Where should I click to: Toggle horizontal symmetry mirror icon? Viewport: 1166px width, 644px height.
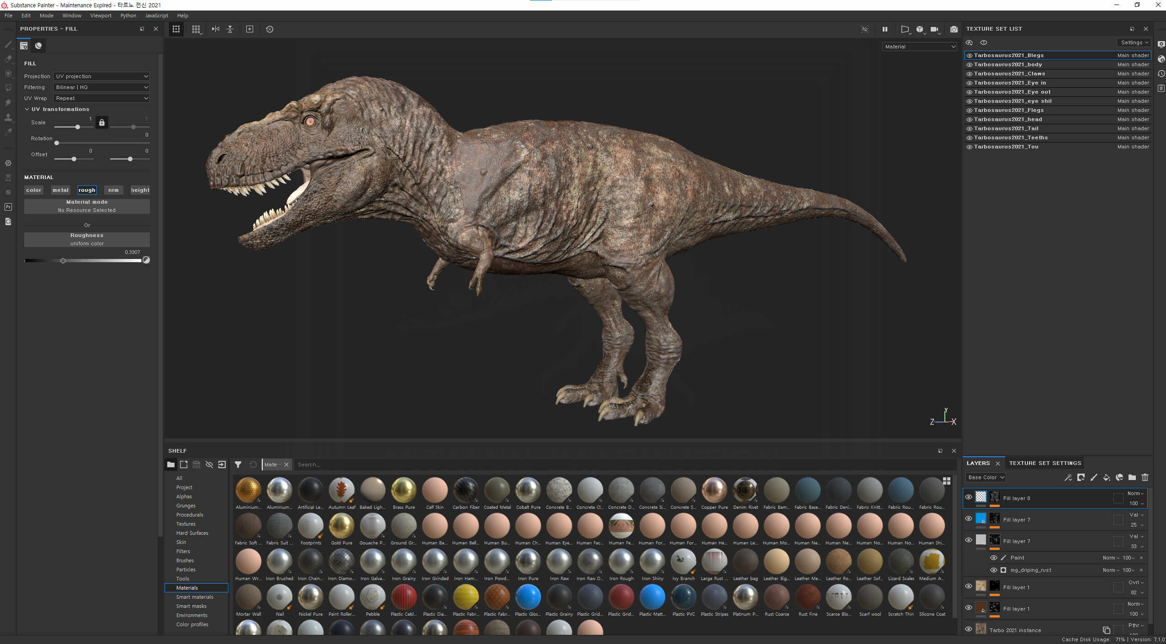point(216,29)
